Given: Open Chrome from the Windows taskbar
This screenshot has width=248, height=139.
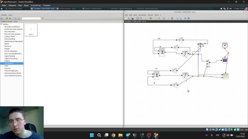Looking at the screenshot, I should [x=114, y=135].
